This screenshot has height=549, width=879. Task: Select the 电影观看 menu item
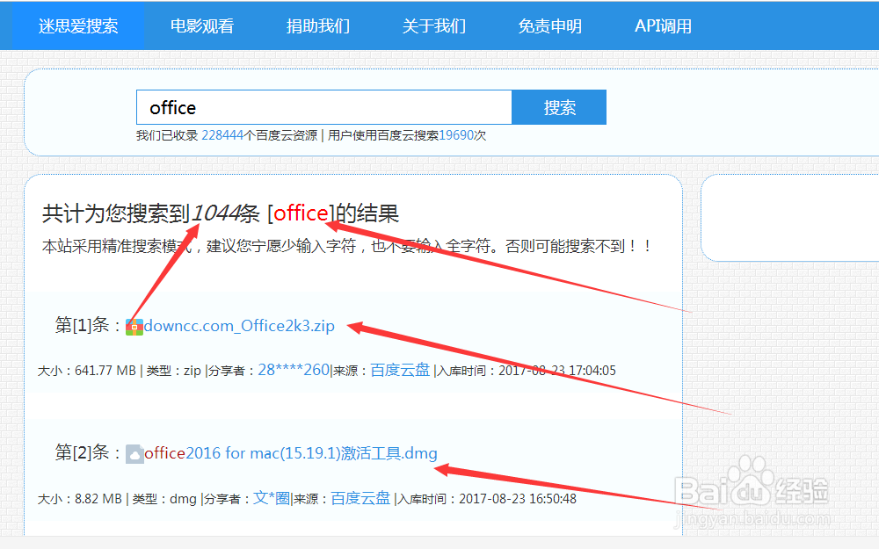tap(203, 25)
